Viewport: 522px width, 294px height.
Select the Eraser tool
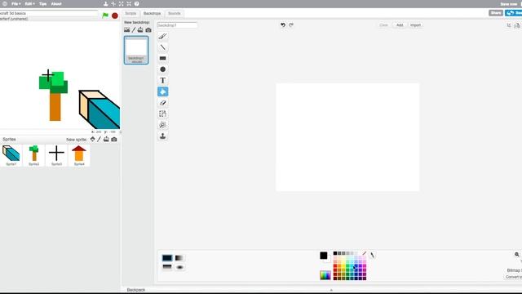click(162, 103)
